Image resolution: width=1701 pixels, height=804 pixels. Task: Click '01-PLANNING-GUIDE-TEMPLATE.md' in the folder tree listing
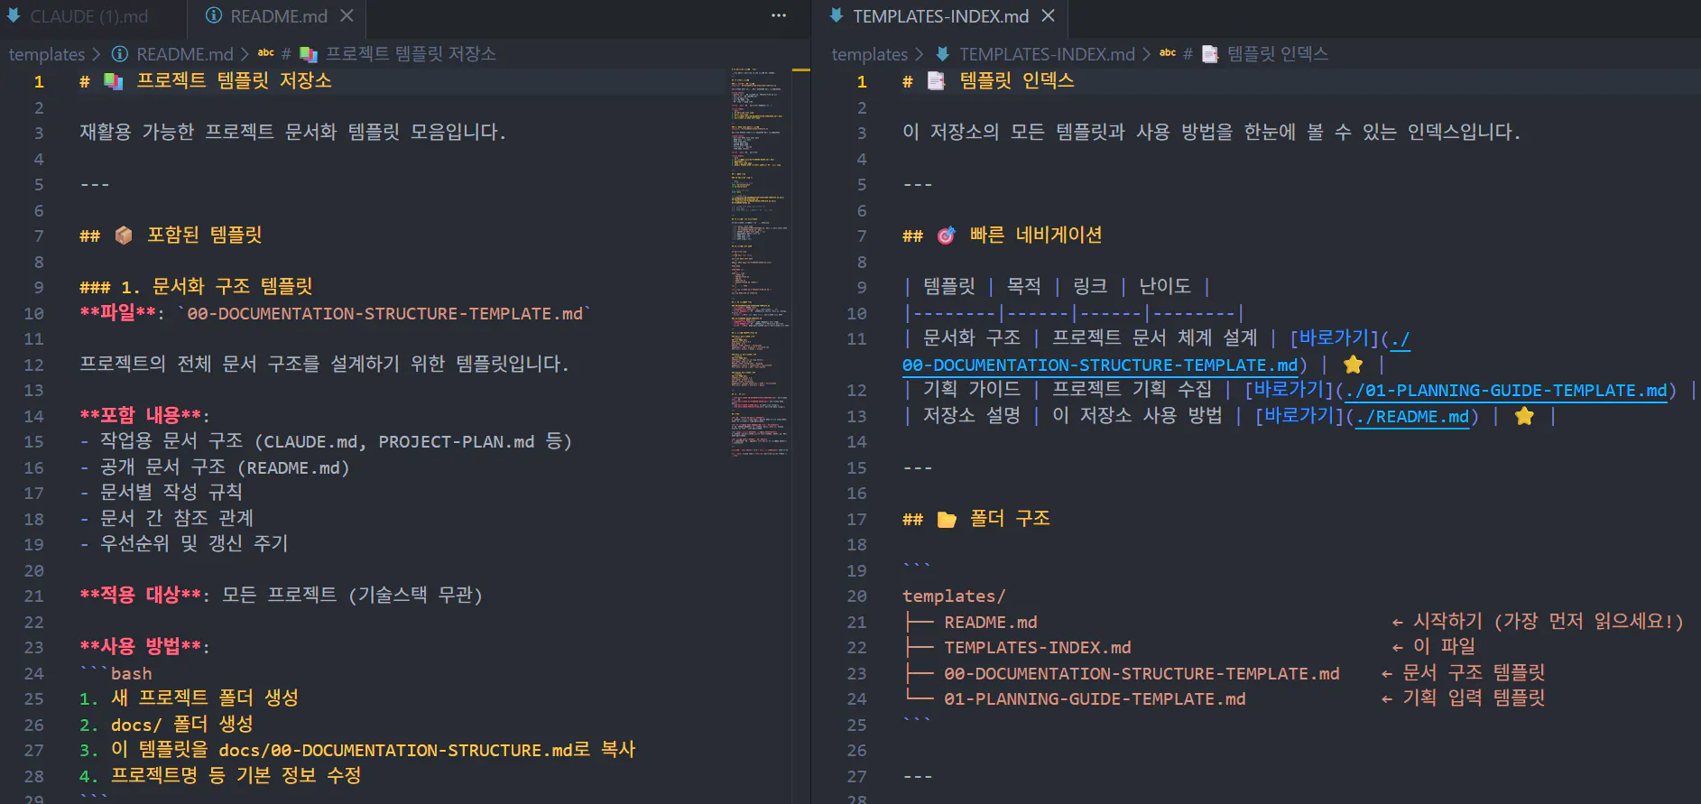tap(1095, 699)
